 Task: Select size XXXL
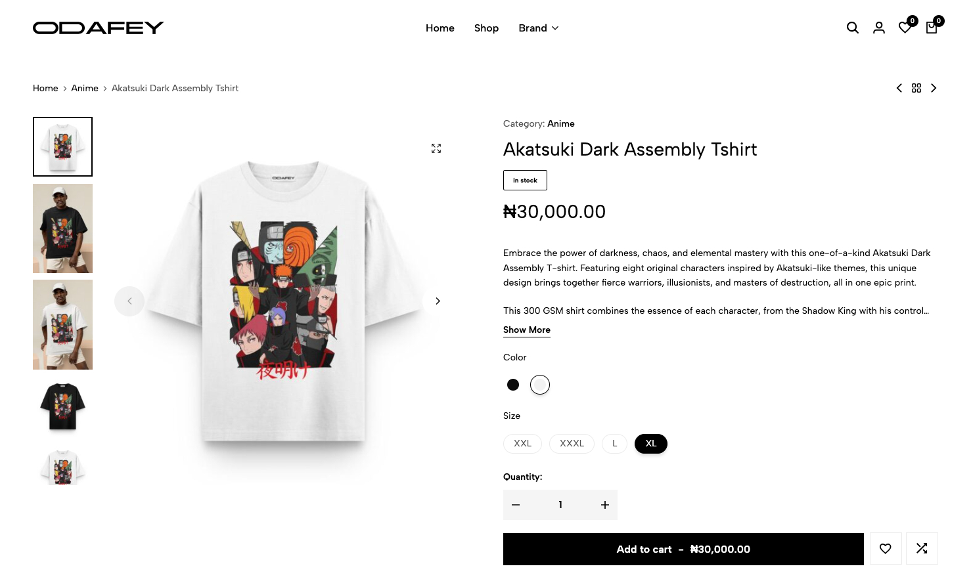tap(572, 444)
